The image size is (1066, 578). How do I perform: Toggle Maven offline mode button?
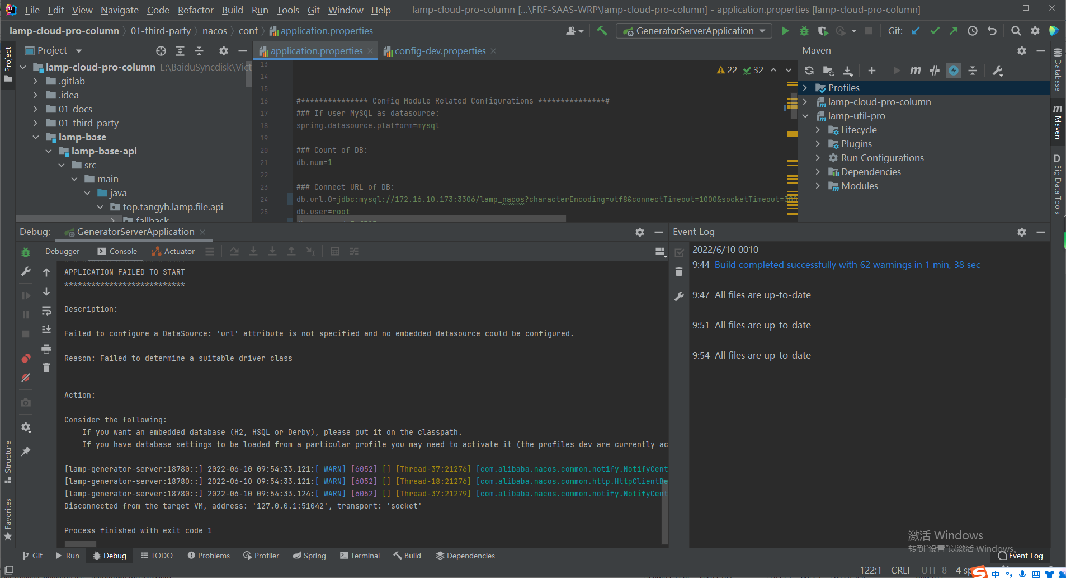pyautogui.click(x=935, y=71)
